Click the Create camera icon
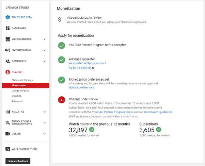This screenshot has height=166, width=205. 7,134
